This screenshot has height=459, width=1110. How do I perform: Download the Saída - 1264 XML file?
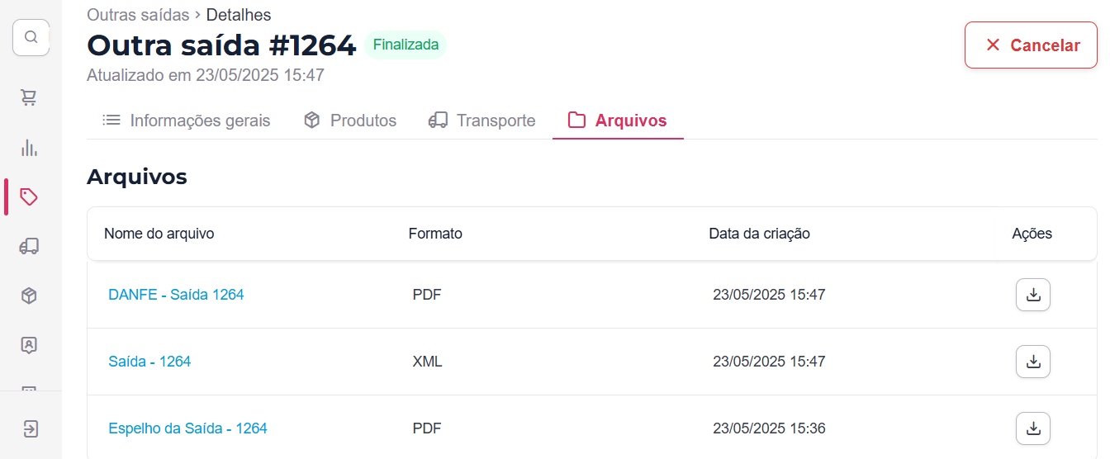(x=1032, y=362)
